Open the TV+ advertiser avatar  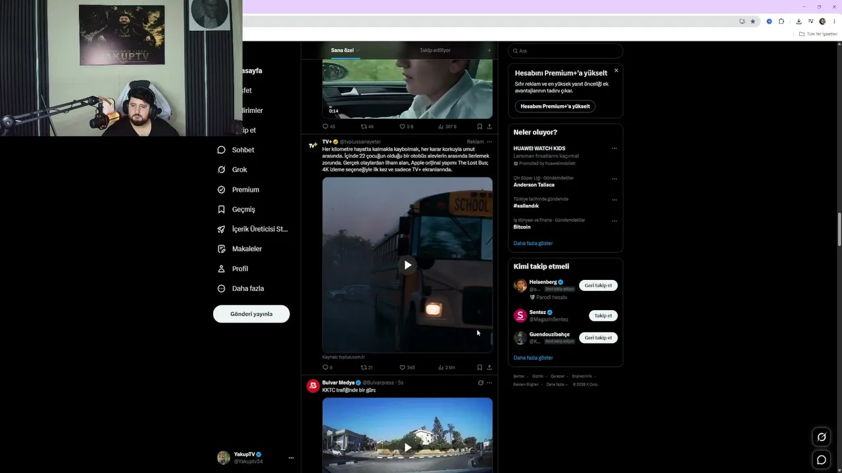pos(313,145)
